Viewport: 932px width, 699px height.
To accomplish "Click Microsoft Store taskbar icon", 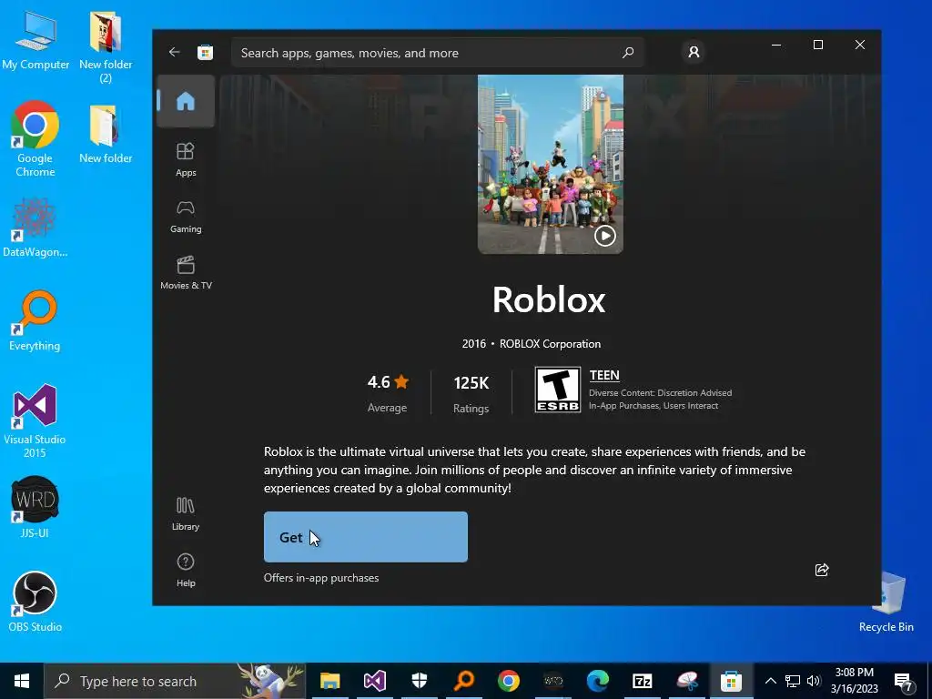I will click(731, 681).
